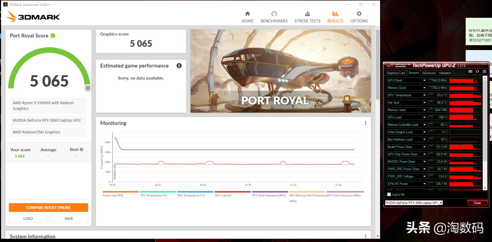
Task: Toggle GPU Load (%) legend series
Action: point(232,192)
